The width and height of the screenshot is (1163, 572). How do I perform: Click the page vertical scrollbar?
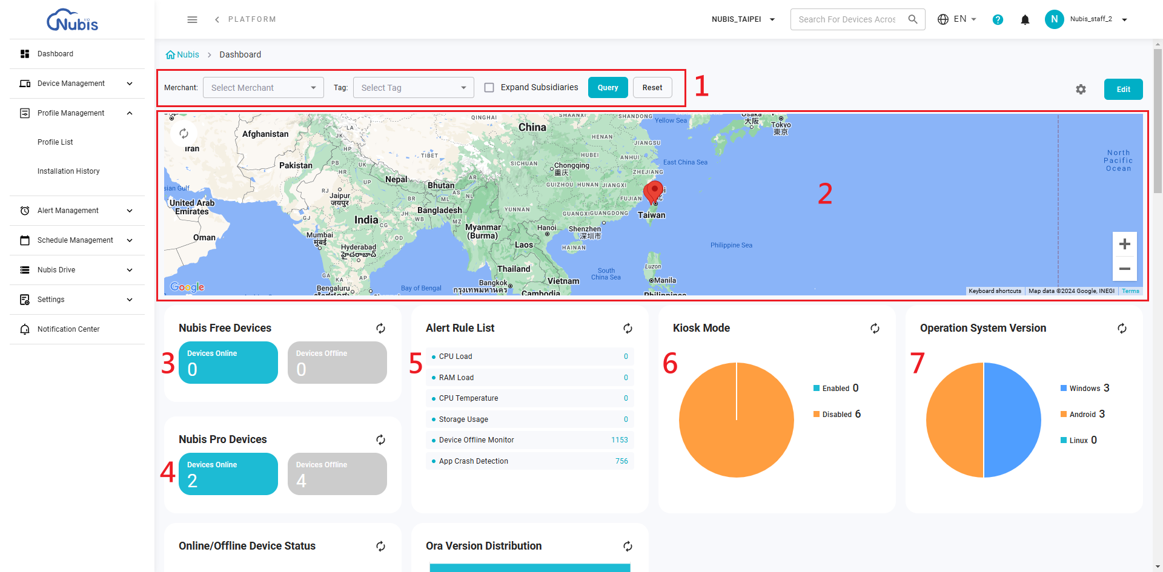1158,121
